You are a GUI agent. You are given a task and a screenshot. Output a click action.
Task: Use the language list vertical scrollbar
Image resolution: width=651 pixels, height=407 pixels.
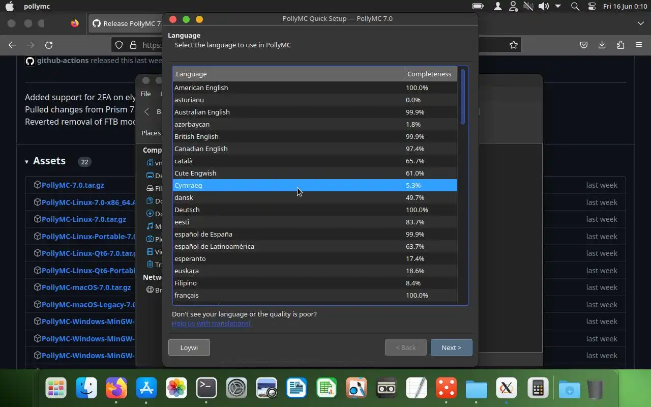pyautogui.click(x=462, y=97)
